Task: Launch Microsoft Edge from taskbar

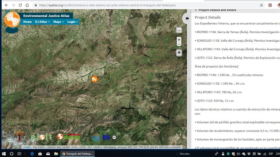Action: tap(32, 154)
